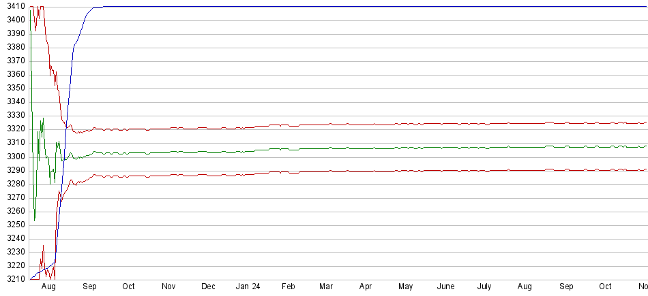Select the Dec month label

(x=209, y=287)
